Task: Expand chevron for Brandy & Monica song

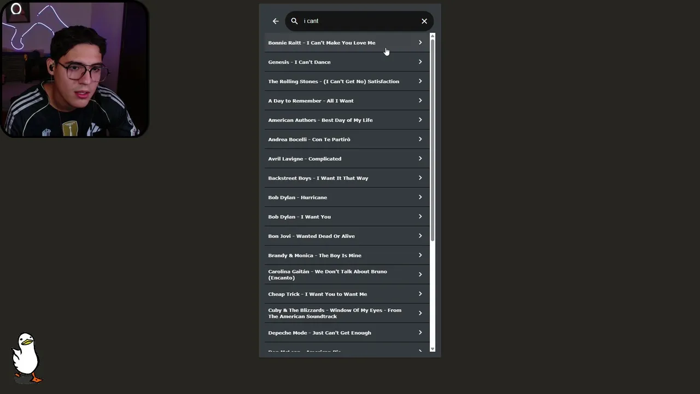Action: 420,256
